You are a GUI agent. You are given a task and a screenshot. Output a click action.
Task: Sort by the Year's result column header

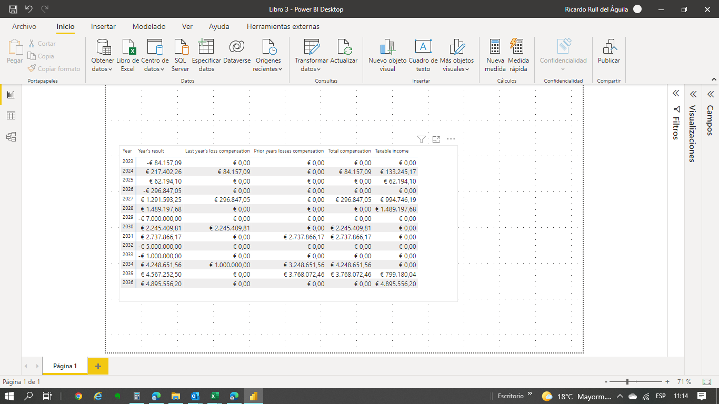pyautogui.click(x=151, y=151)
